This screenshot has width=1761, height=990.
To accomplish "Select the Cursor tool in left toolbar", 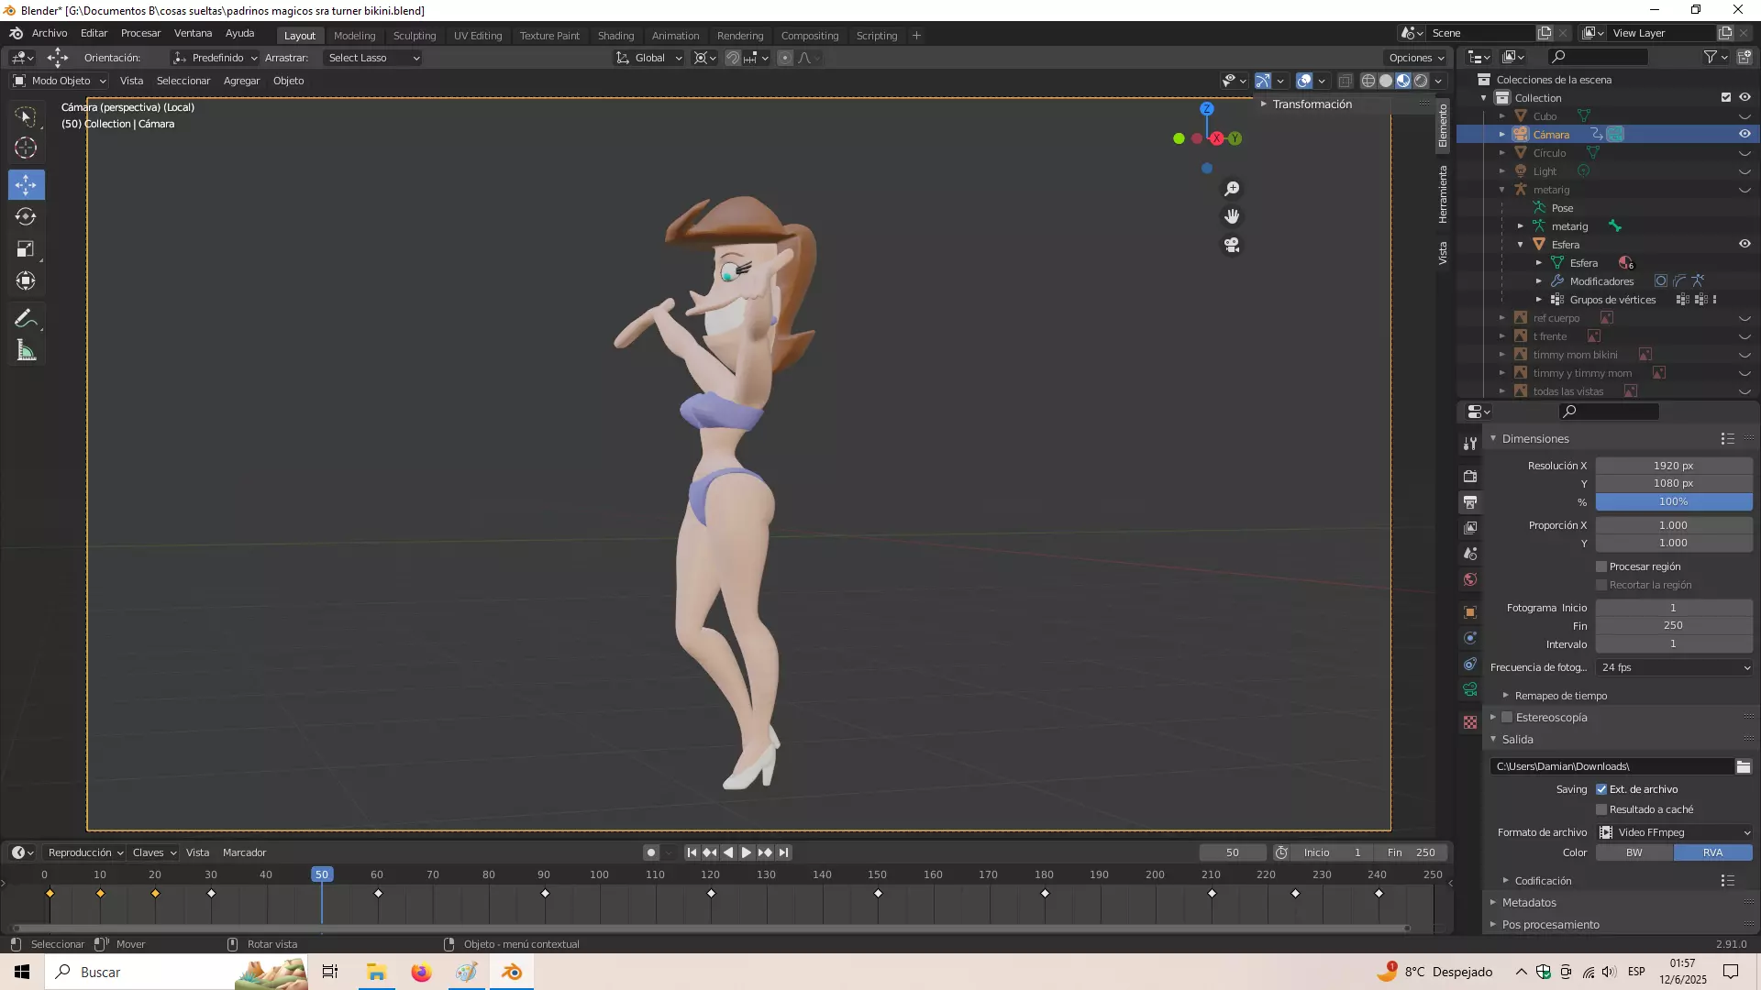I will pos(26,148).
